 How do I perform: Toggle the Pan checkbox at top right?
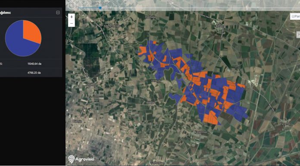coord(293,16)
